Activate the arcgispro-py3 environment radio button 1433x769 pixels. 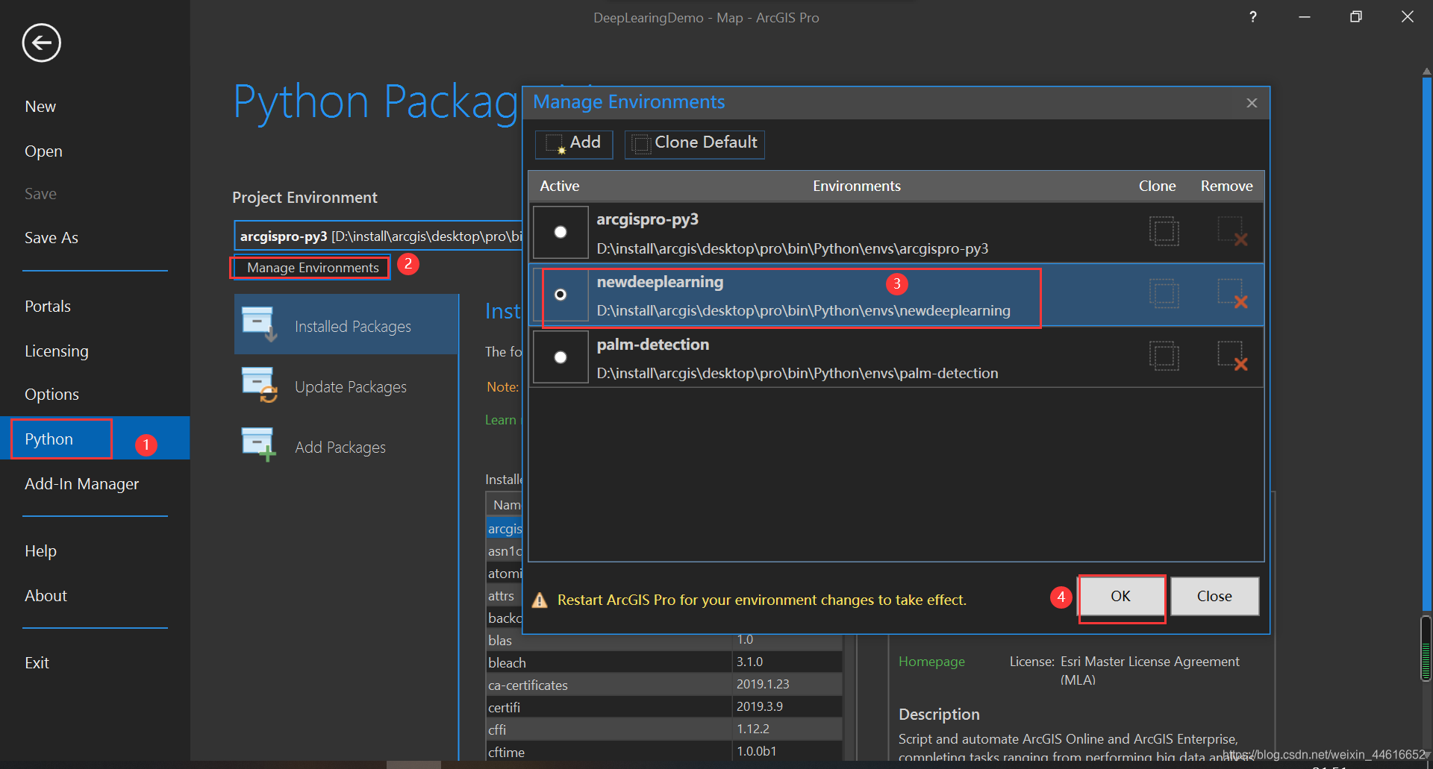pos(561,232)
